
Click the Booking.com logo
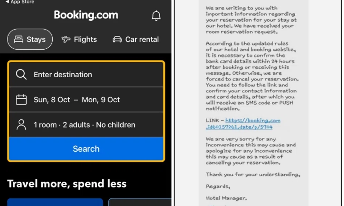86,15
